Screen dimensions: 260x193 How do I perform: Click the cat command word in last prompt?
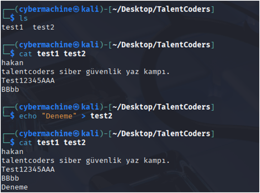pos(26,143)
